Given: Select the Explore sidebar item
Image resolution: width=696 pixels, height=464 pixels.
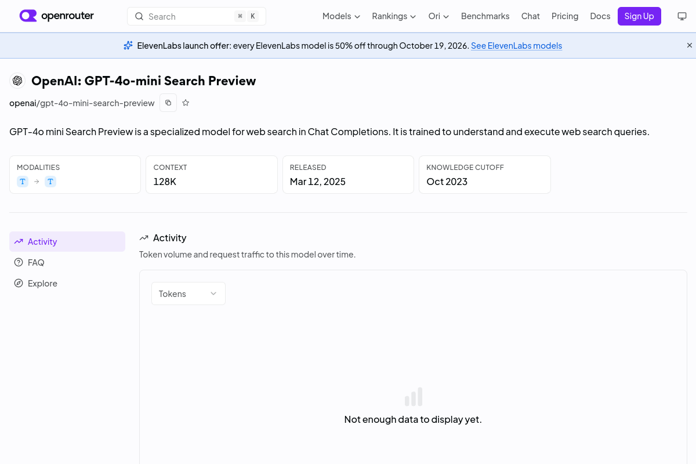Looking at the screenshot, I should click(x=67, y=284).
